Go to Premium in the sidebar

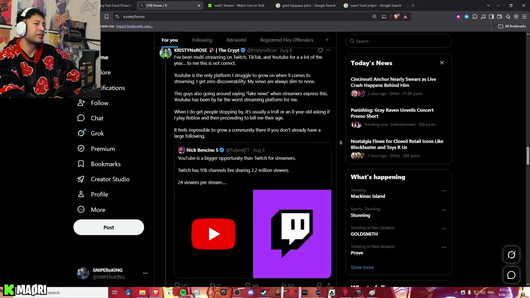pyautogui.click(x=96, y=149)
